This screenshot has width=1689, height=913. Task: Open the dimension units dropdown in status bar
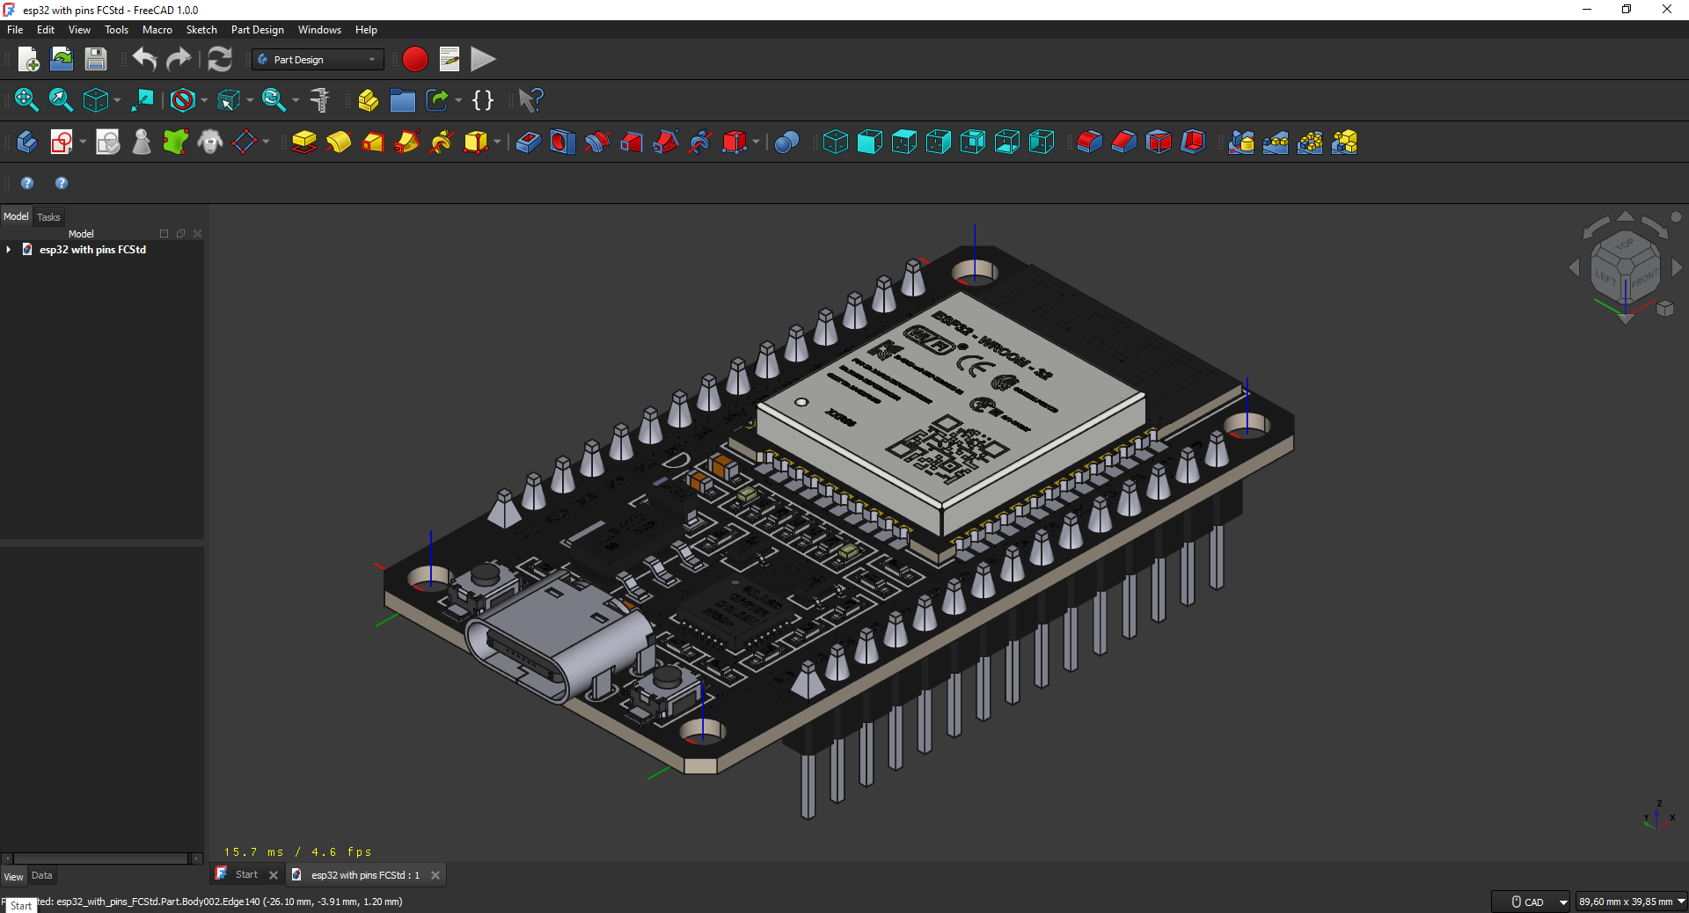1631,902
